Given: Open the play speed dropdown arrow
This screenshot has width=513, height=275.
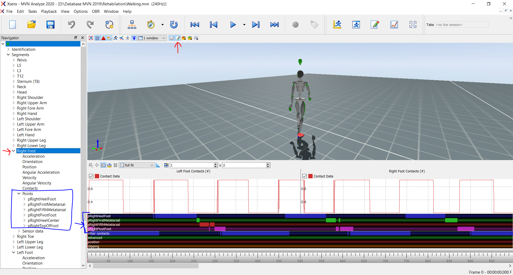Looking at the screenshot, I should click(244, 25).
